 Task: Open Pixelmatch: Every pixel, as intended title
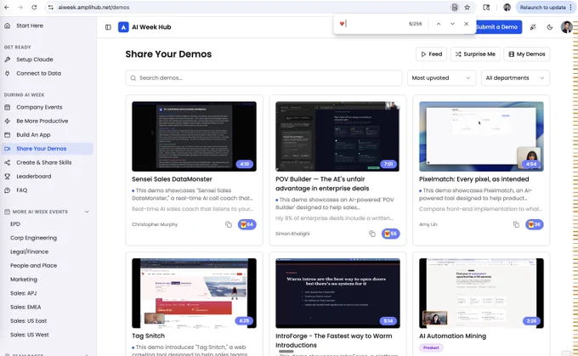474,179
